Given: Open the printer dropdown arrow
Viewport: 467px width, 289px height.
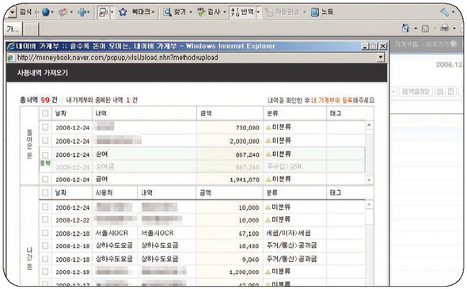Looking at the screenshot, I should (x=454, y=29).
